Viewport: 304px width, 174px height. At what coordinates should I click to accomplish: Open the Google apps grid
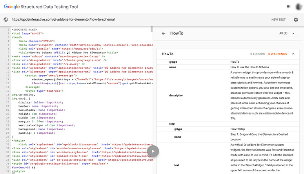[x=289, y=7]
